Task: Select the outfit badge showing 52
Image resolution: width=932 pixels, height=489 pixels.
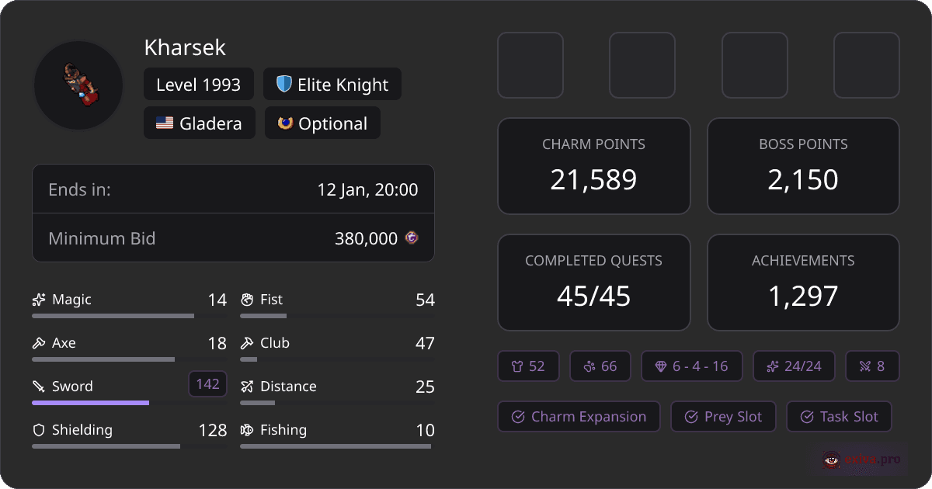Action: (528, 366)
